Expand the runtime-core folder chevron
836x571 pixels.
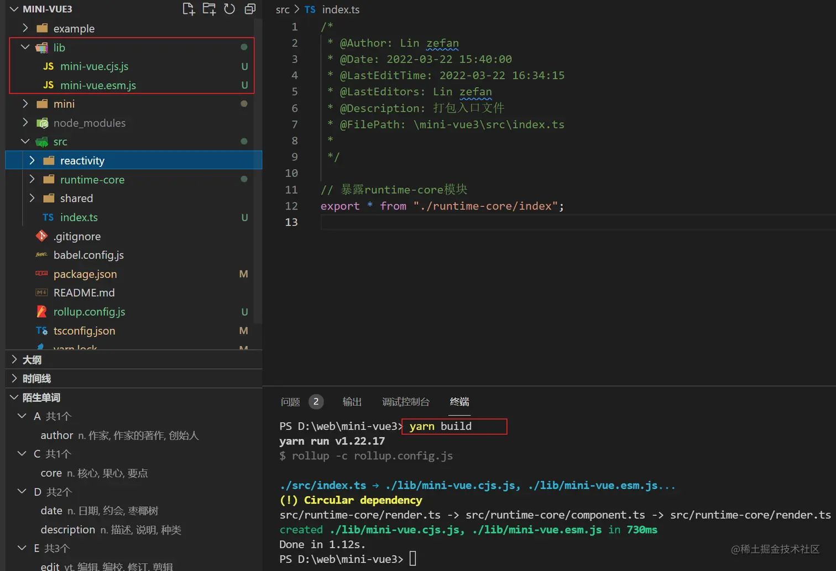(x=32, y=179)
